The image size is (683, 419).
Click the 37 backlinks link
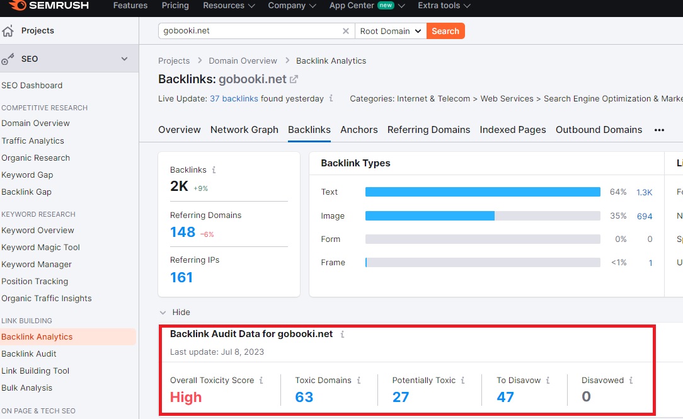[x=234, y=98]
